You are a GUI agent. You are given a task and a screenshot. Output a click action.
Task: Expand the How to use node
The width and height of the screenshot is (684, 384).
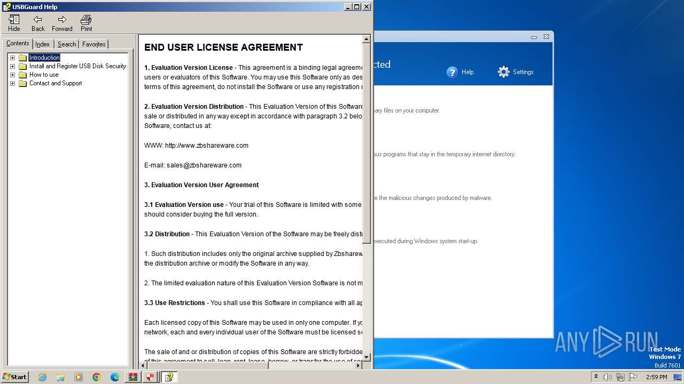point(12,75)
